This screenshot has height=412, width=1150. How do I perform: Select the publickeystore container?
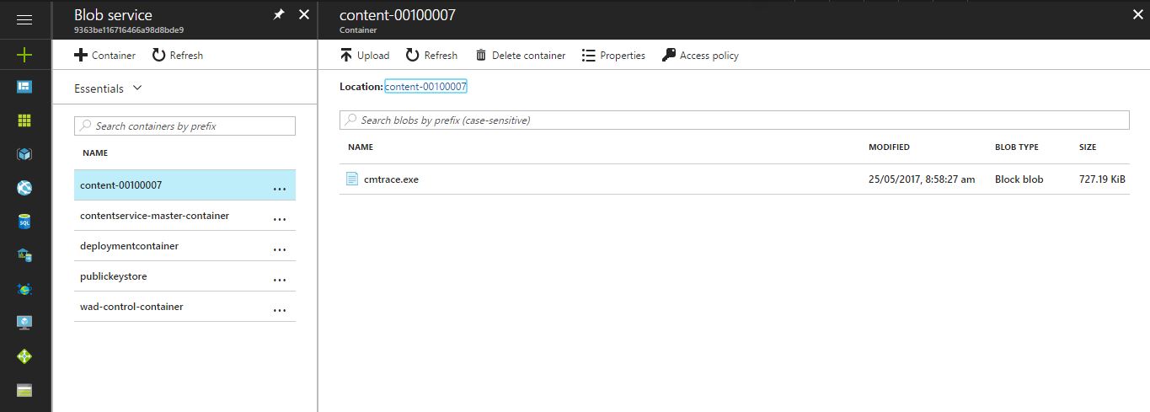(x=185, y=276)
